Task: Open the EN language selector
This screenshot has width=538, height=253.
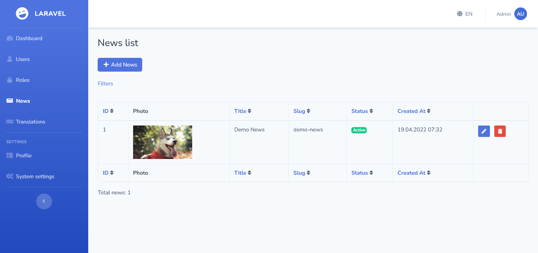Action: (x=464, y=13)
